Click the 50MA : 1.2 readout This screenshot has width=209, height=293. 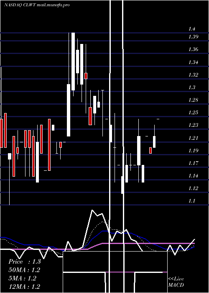[24, 270]
